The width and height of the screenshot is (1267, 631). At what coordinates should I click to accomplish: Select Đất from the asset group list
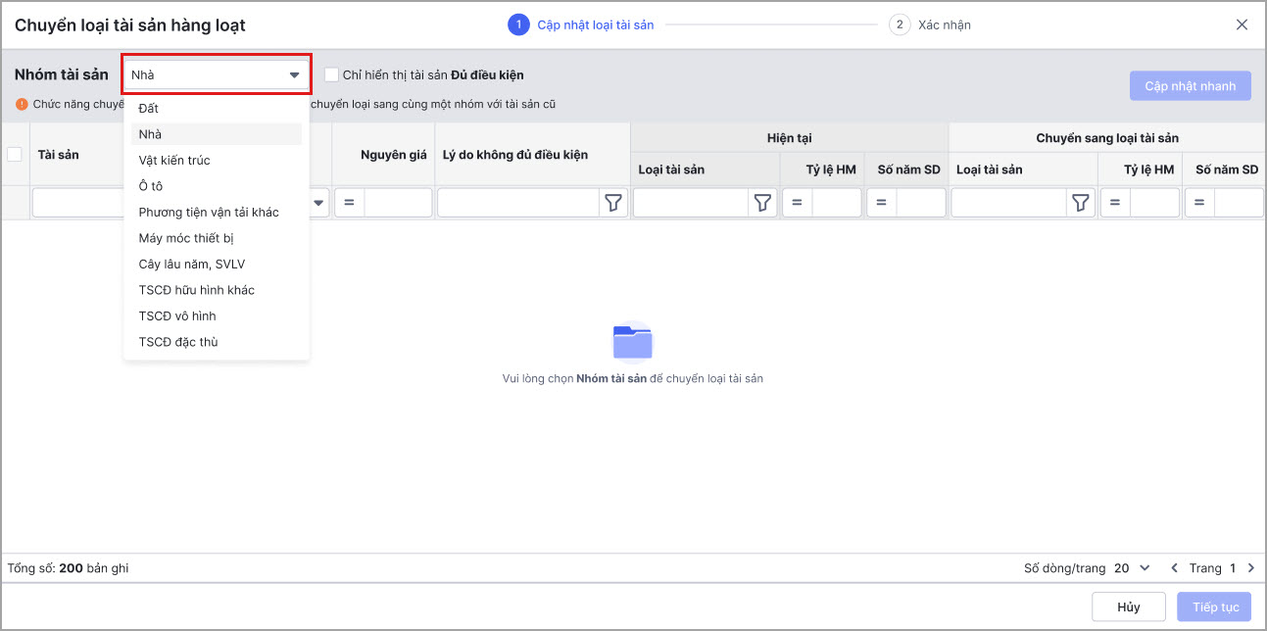click(x=149, y=108)
